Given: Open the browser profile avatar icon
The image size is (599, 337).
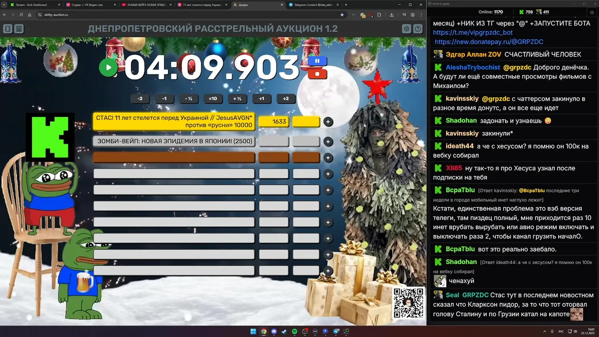Looking at the screenshot, I should click(412, 15).
